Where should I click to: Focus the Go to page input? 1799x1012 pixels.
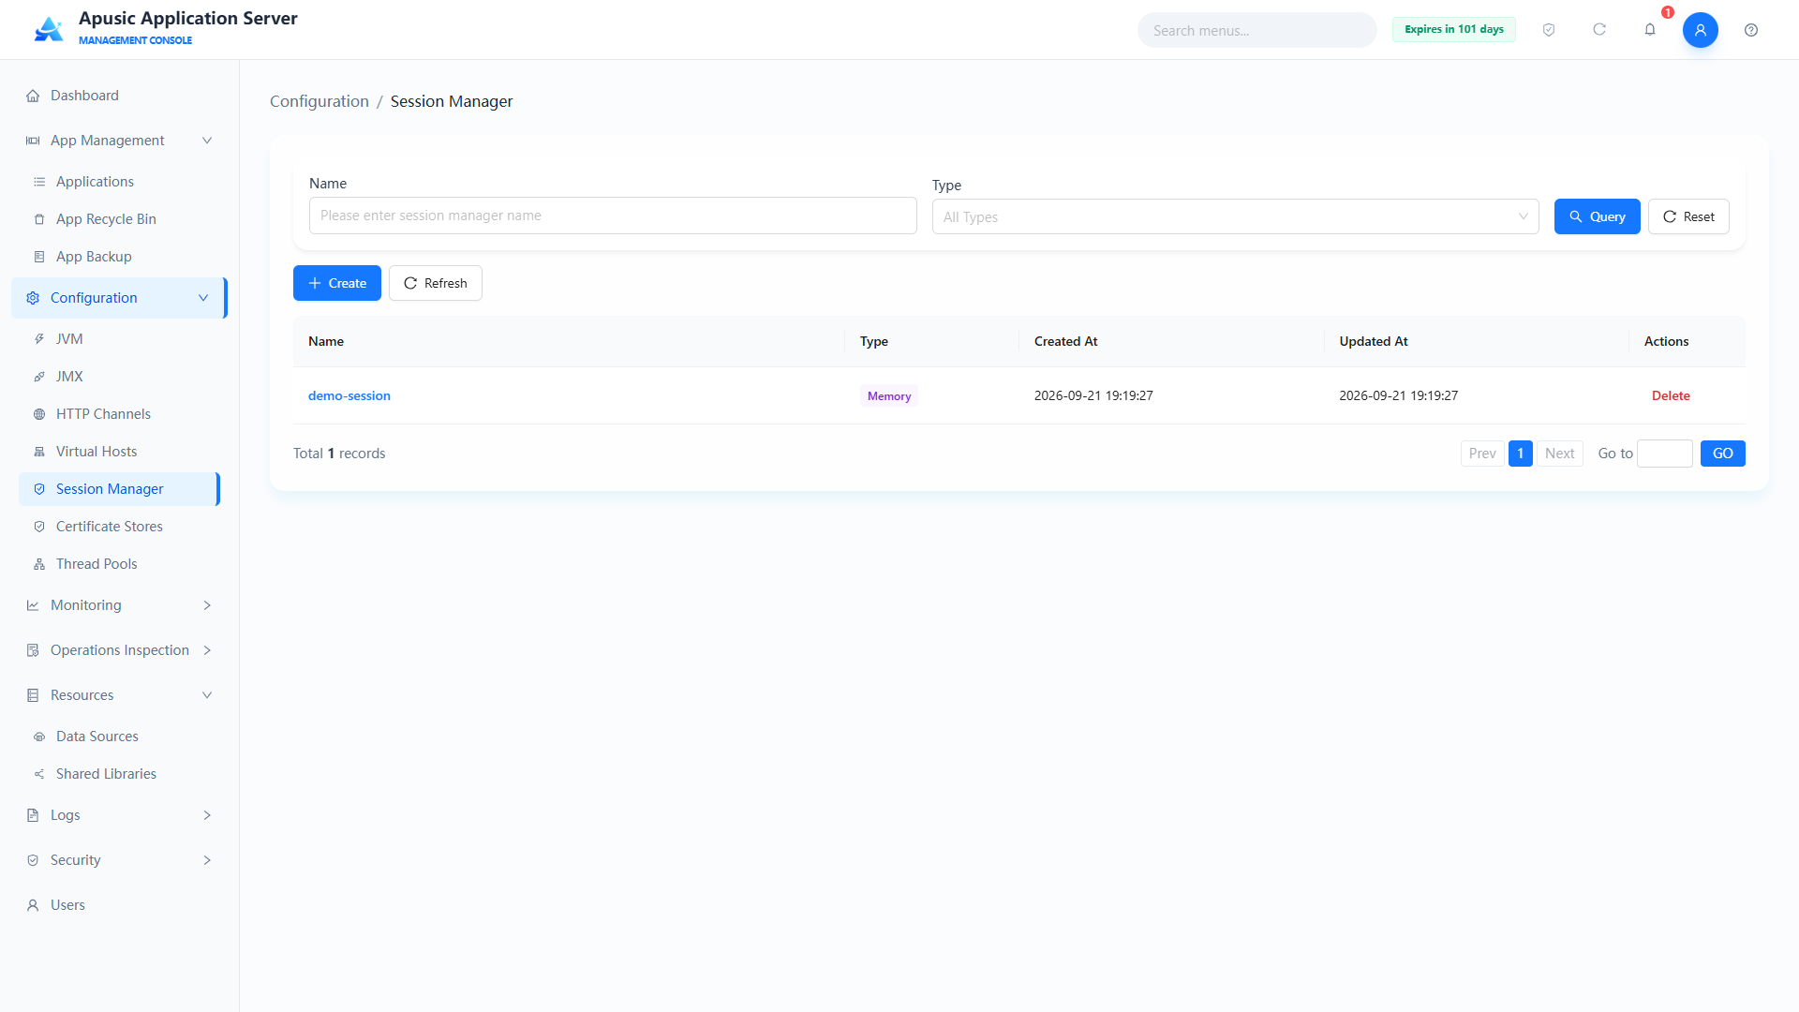tap(1665, 454)
